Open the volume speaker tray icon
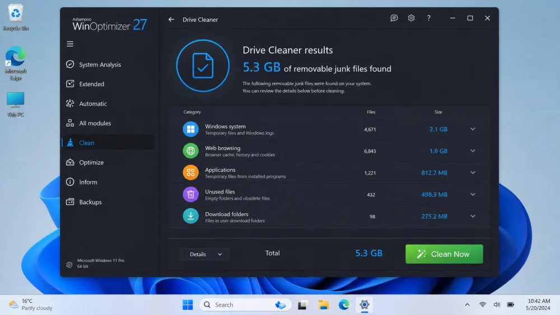This screenshot has width=560, height=315. pyautogui.click(x=497, y=305)
